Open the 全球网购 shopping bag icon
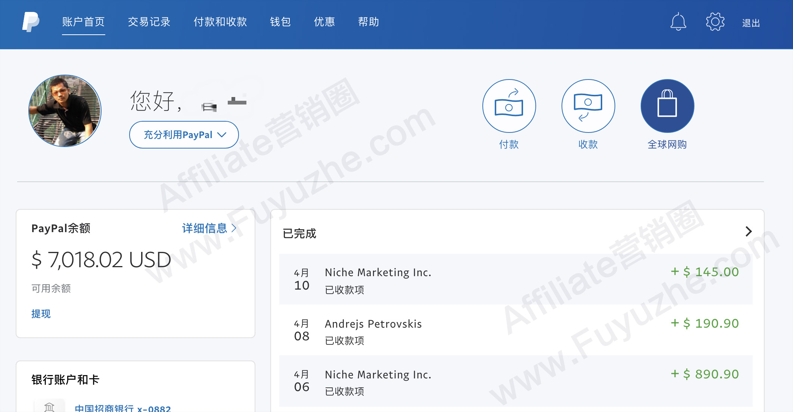 [667, 106]
